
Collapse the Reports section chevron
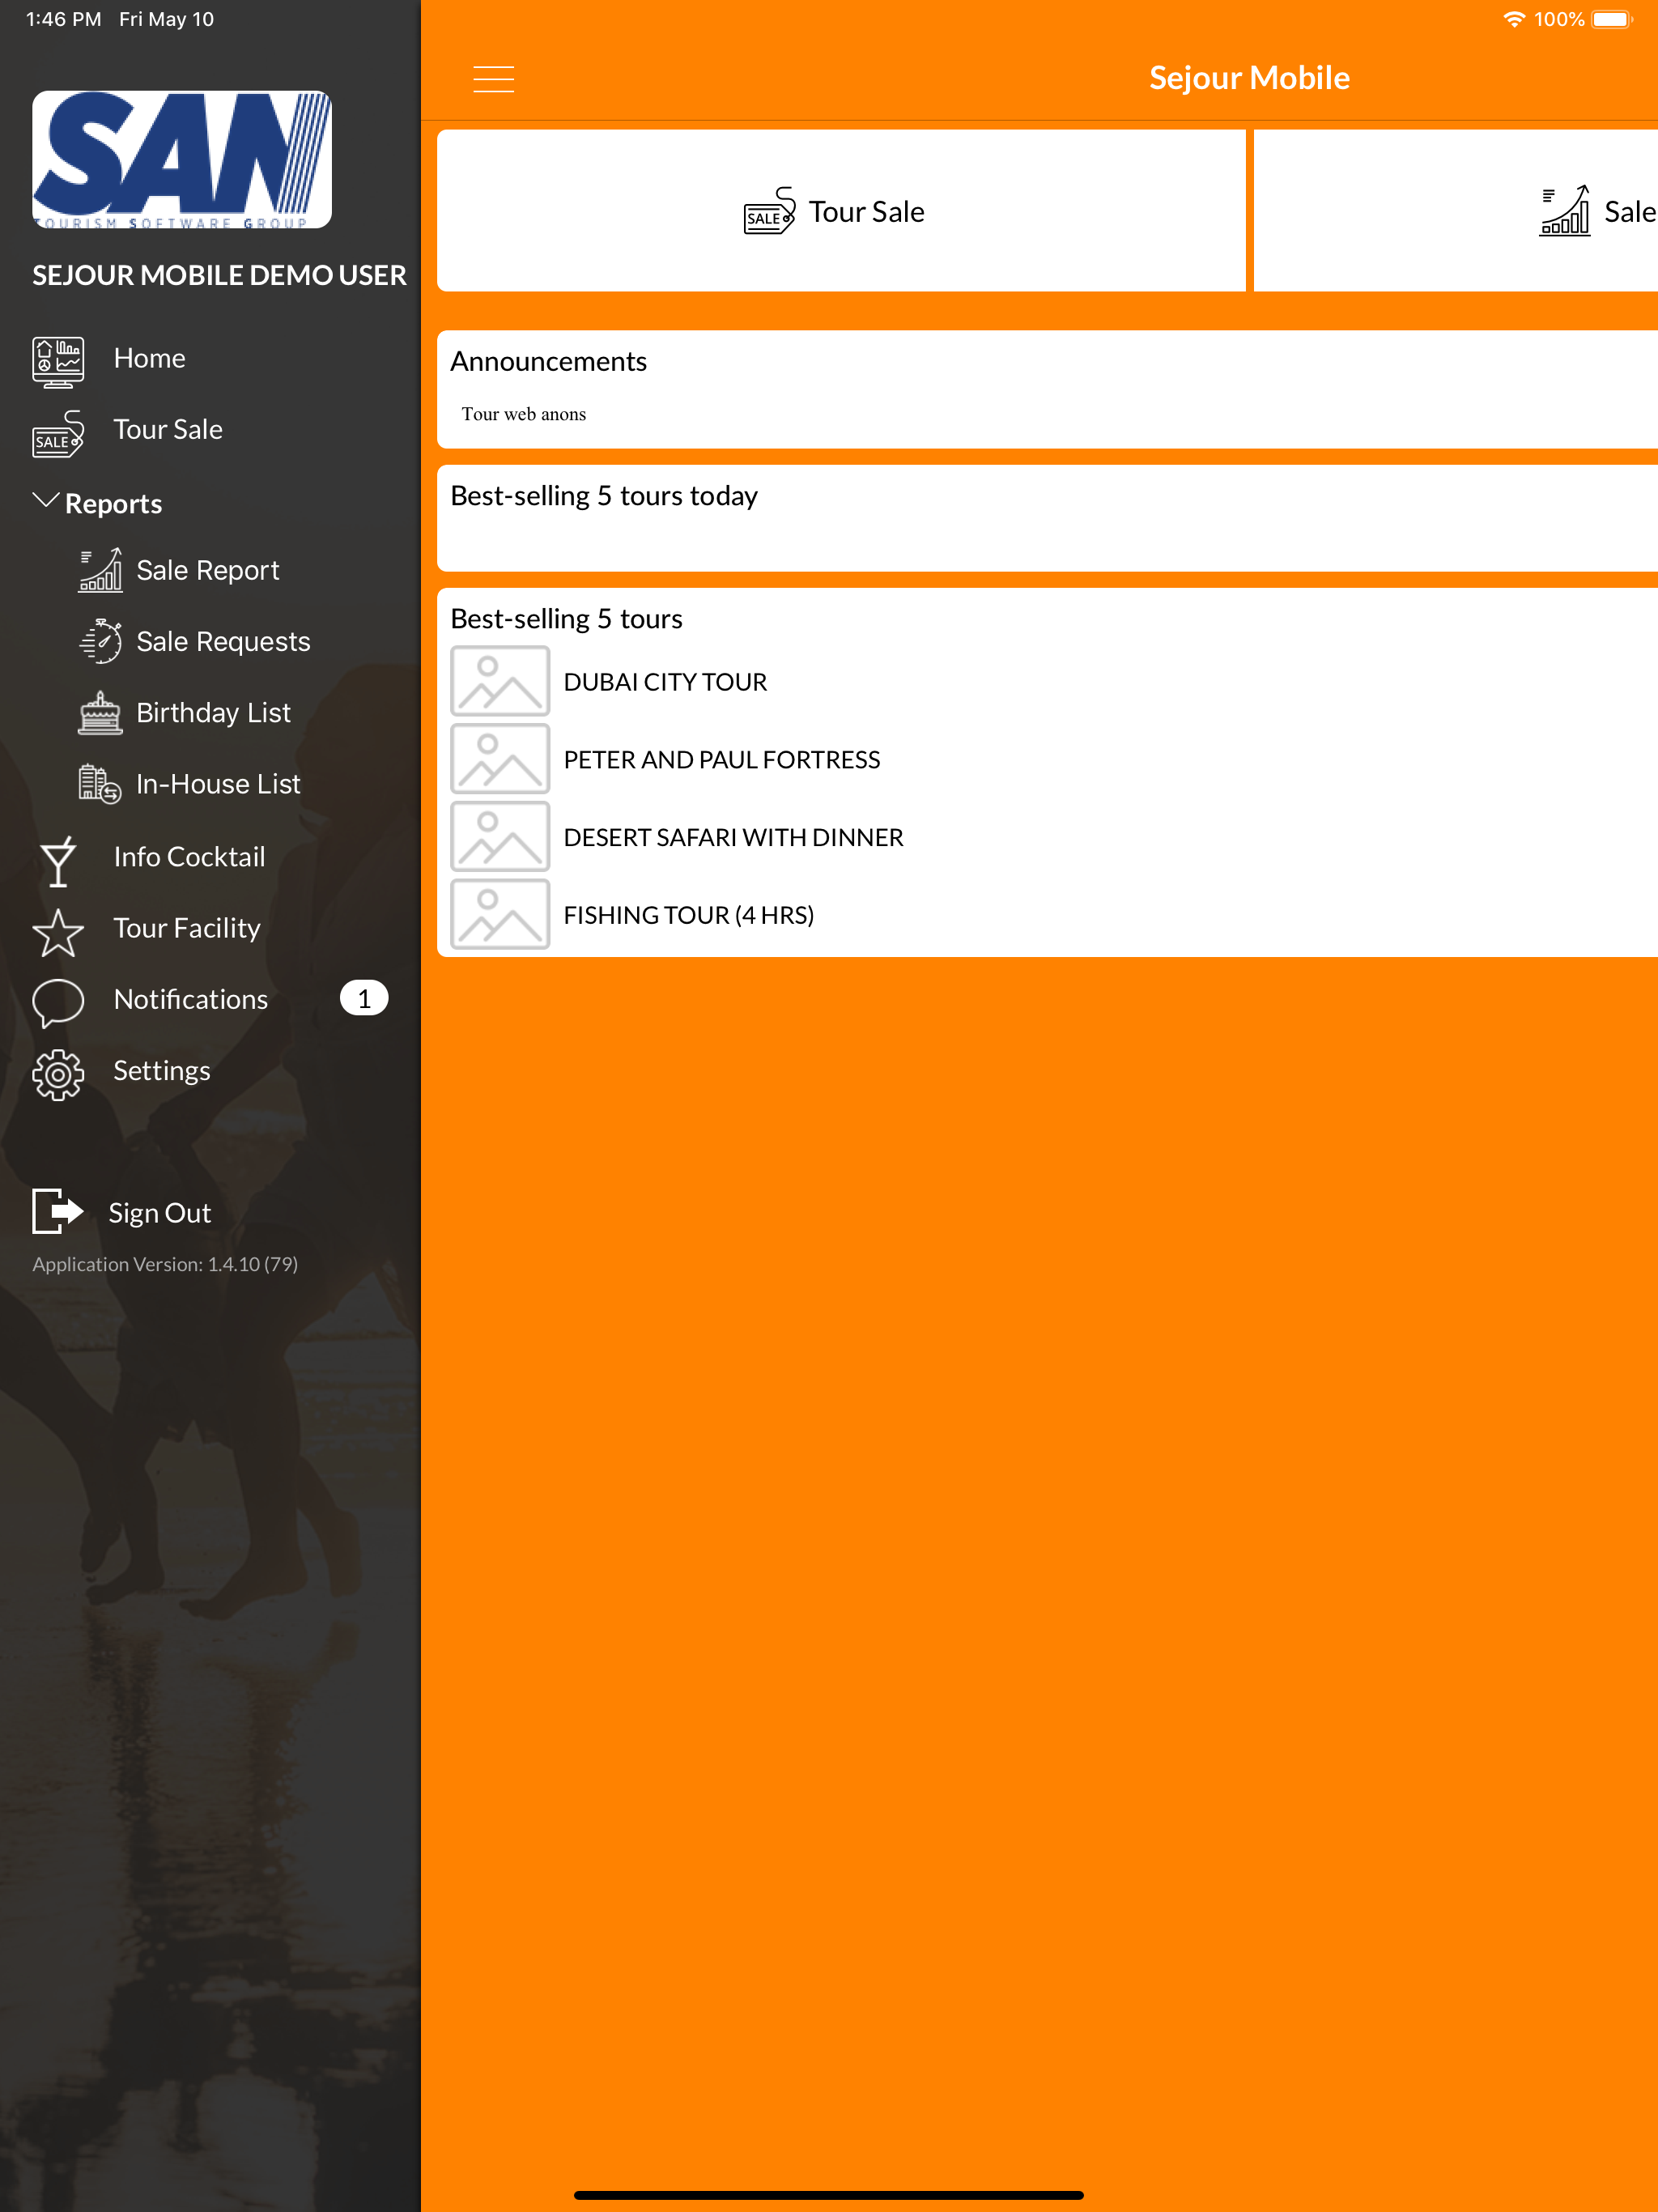coord(46,500)
